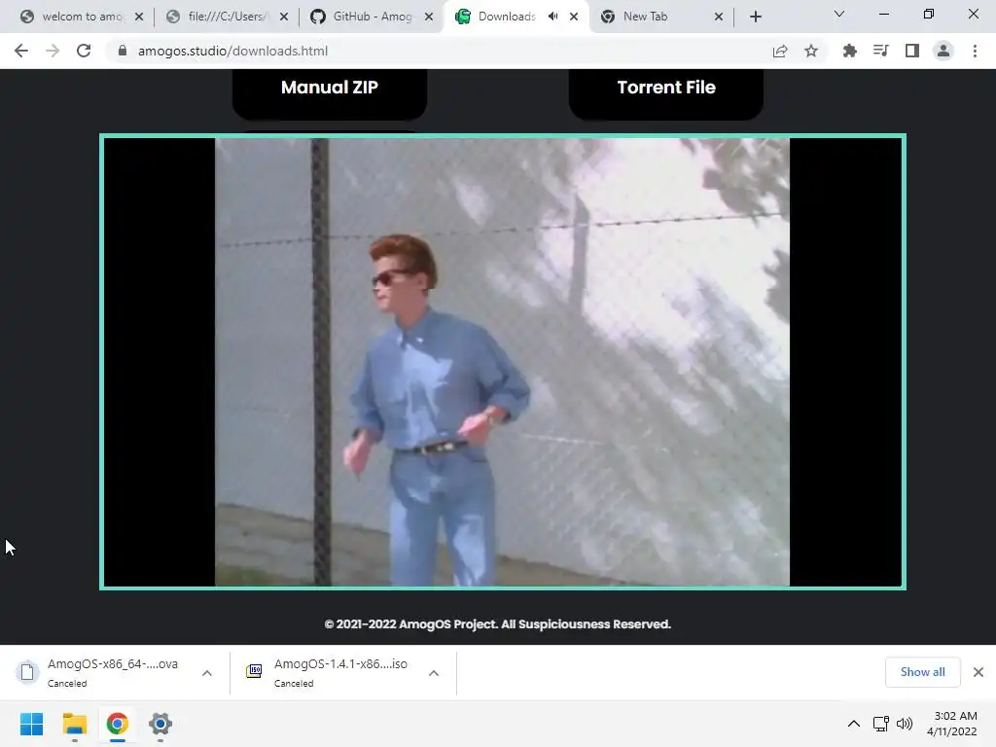Bookmark this page with the star
The image size is (996, 747).
[x=811, y=51]
